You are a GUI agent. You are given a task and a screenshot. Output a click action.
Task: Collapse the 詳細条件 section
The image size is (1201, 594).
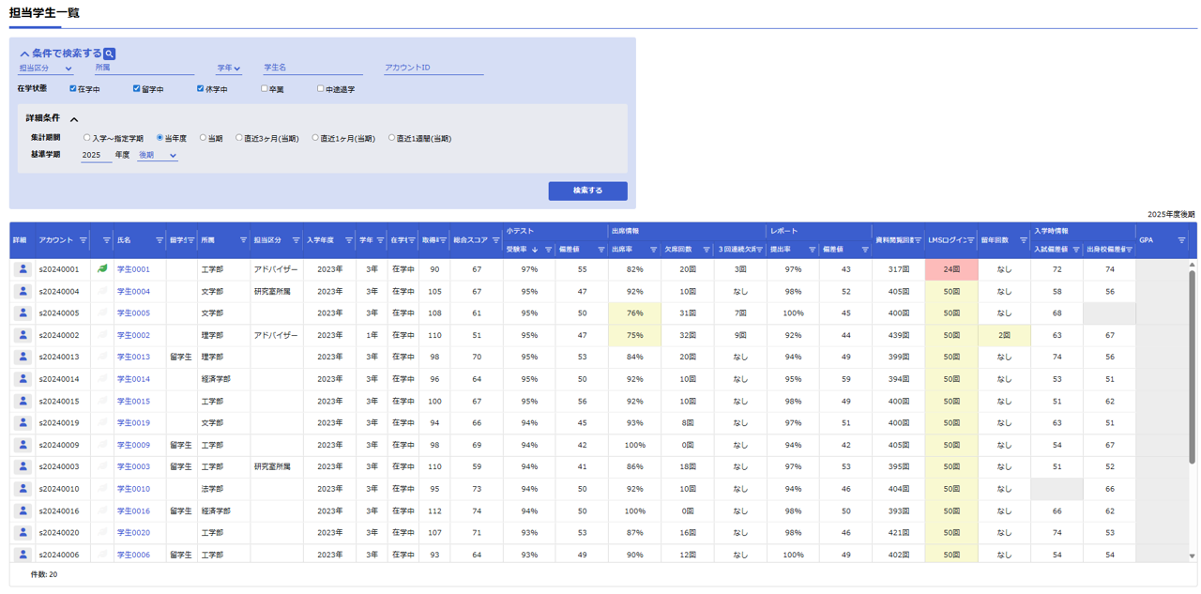coord(74,119)
